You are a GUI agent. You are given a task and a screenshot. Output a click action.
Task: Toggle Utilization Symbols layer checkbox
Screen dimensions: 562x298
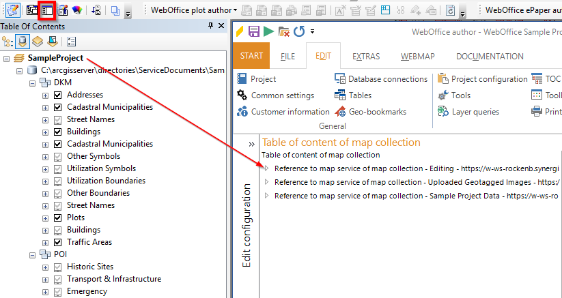(58, 169)
